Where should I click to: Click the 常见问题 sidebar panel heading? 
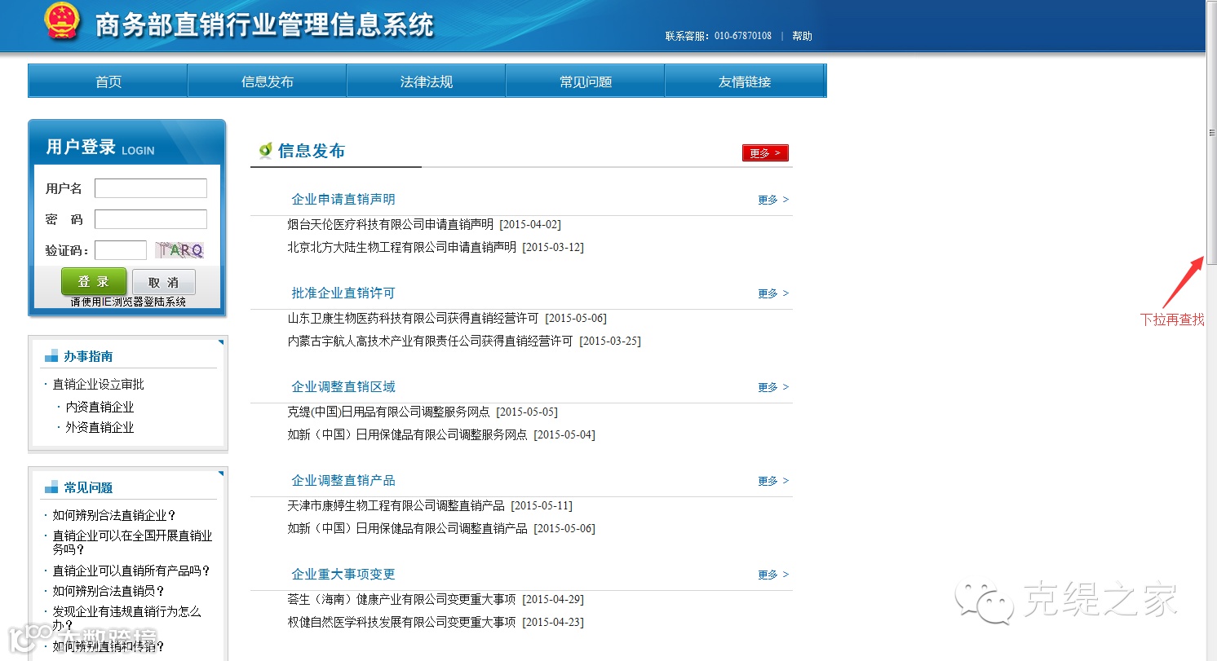point(89,487)
